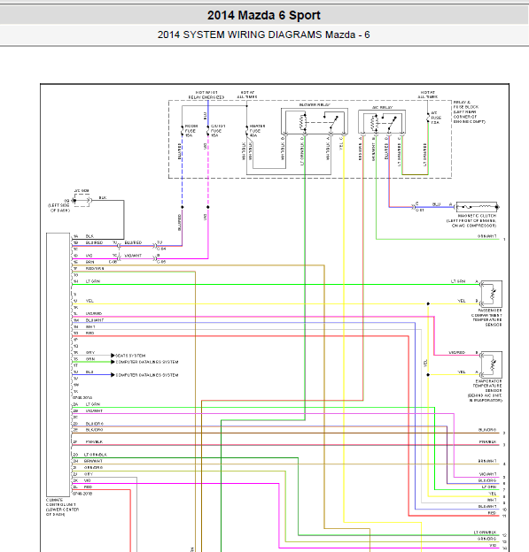Image resolution: width=529 pixels, height=552 pixels.
Task: Click the 'HOT IN IG1 RELAY ENERGIZED' label
Action: pos(206,95)
